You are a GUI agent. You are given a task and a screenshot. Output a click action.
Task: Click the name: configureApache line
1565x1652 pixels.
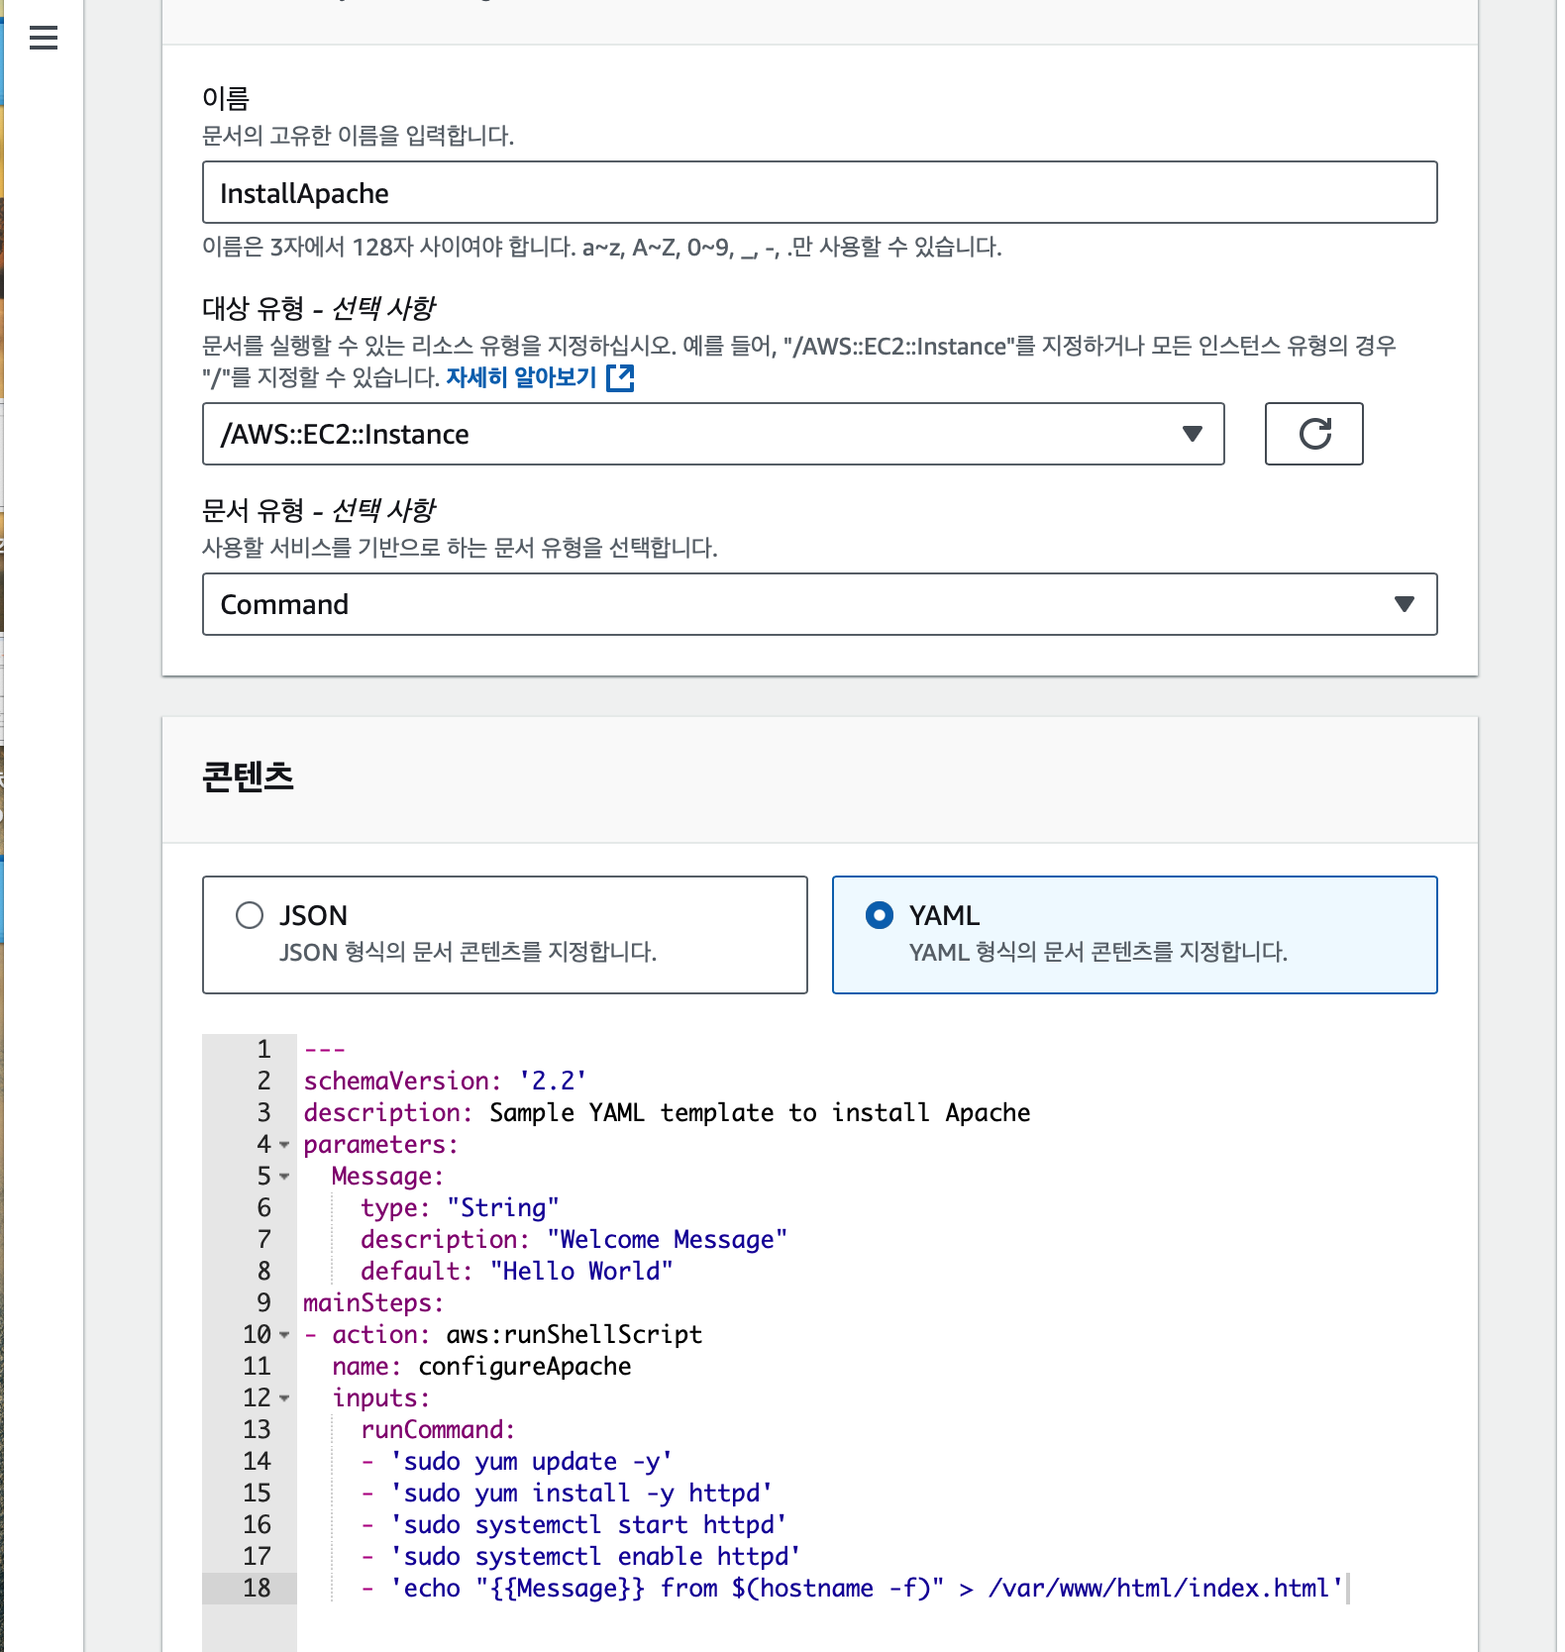pos(481,1366)
